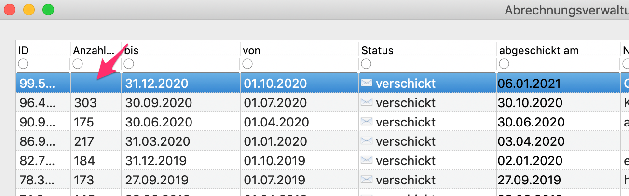Click the green macOS zoom button

pos(48,9)
